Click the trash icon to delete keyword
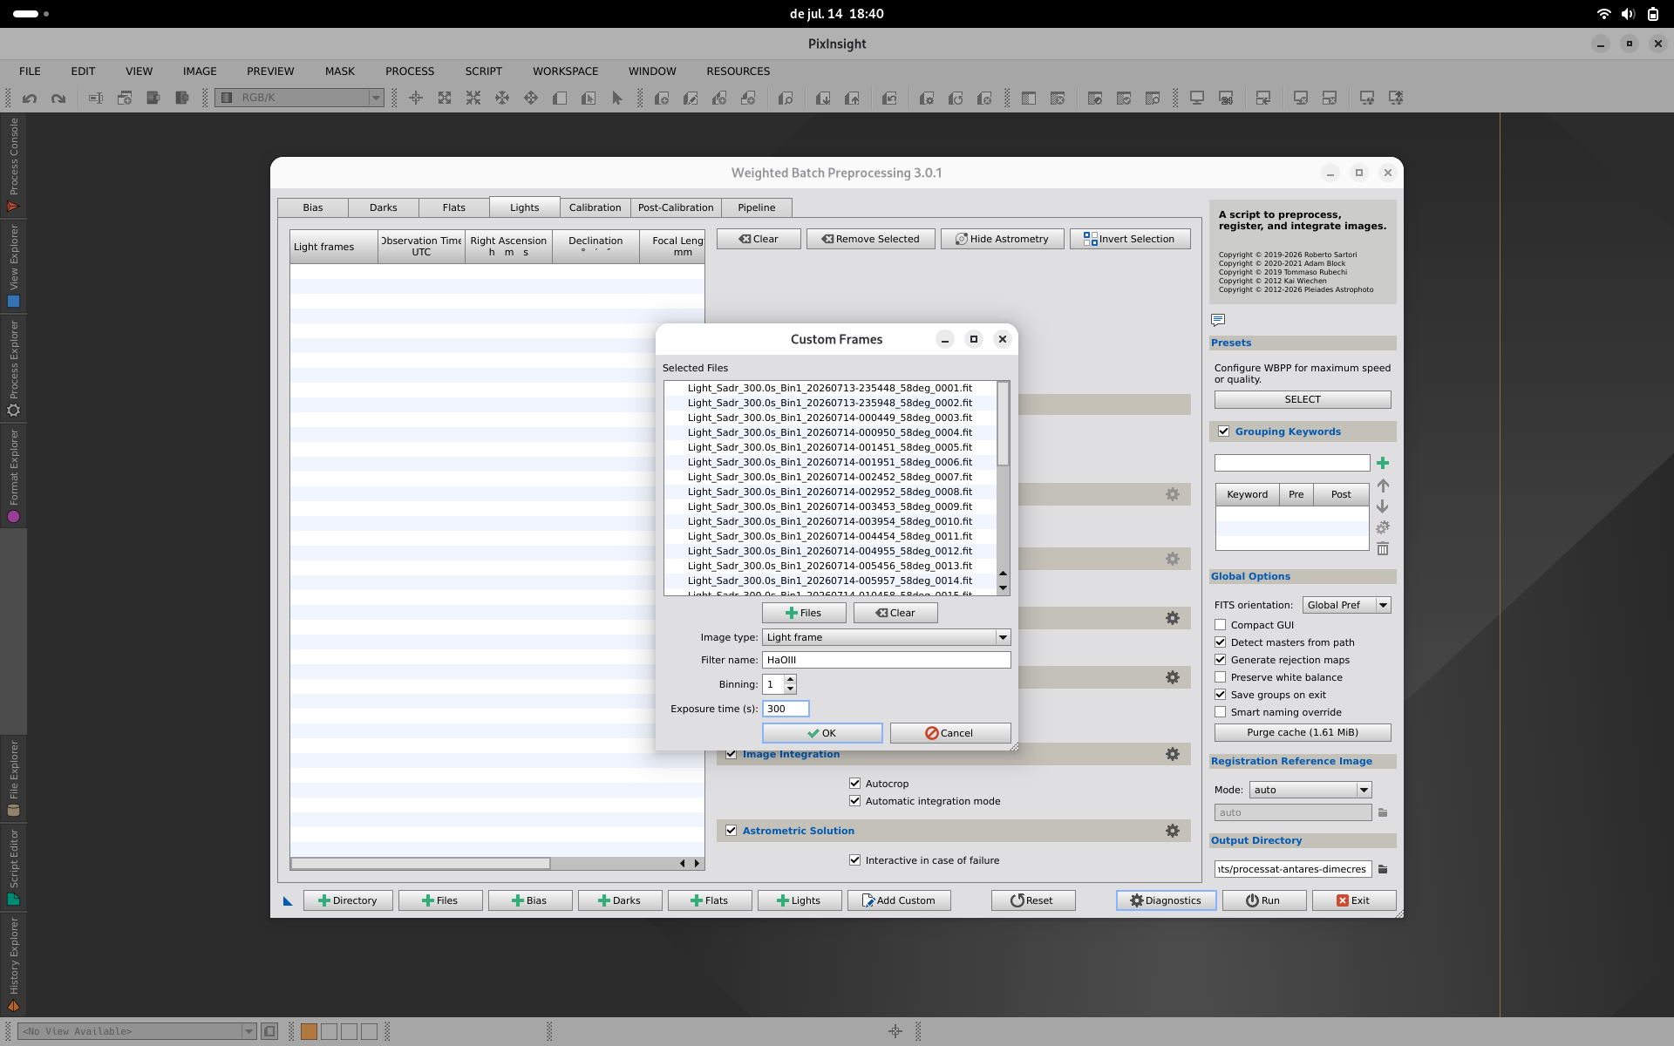The width and height of the screenshot is (1674, 1046). click(x=1383, y=548)
